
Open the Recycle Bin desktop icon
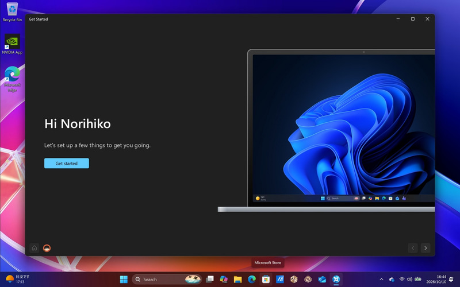(12, 12)
